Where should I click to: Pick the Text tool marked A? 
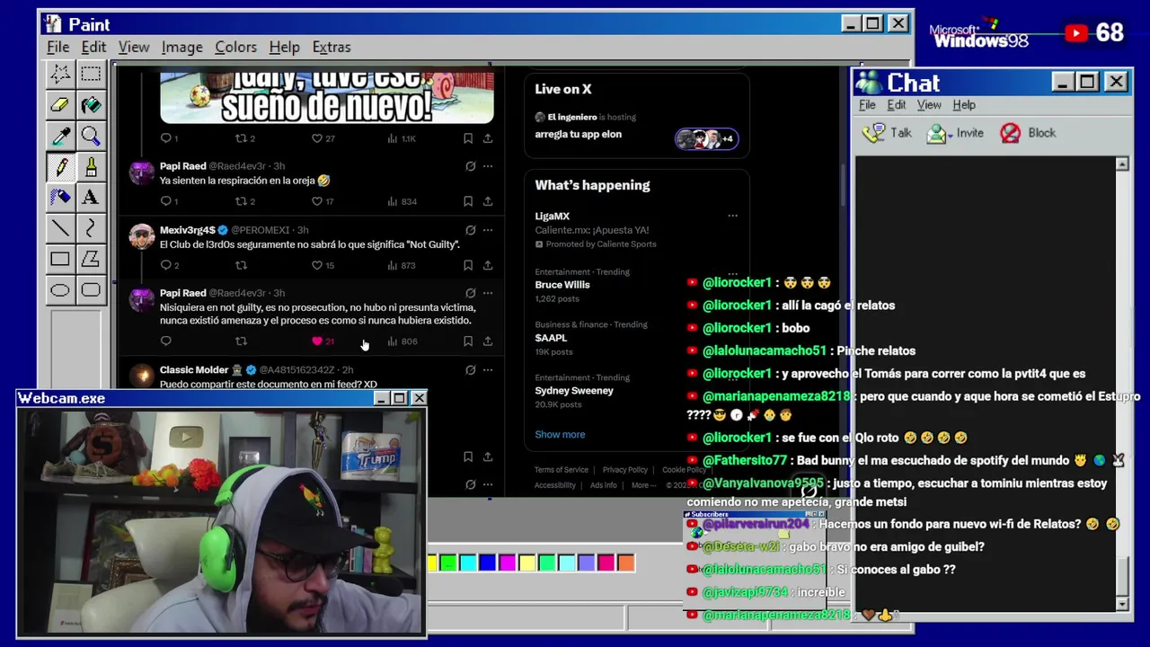pyautogui.click(x=91, y=198)
